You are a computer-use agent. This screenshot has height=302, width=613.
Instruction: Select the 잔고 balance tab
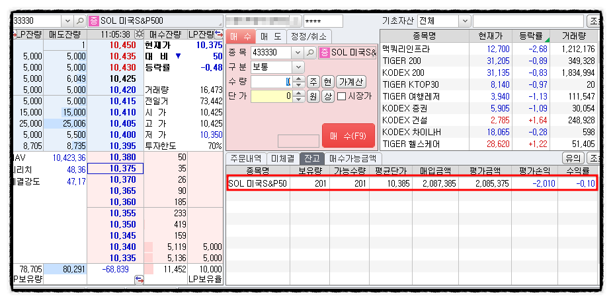pyautogui.click(x=312, y=159)
